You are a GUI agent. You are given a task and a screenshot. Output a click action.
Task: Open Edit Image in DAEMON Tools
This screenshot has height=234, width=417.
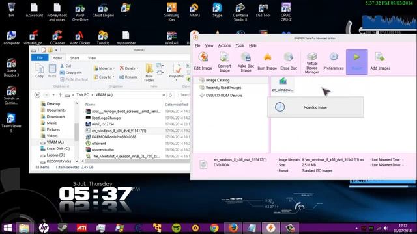pyautogui.click(x=203, y=61)
